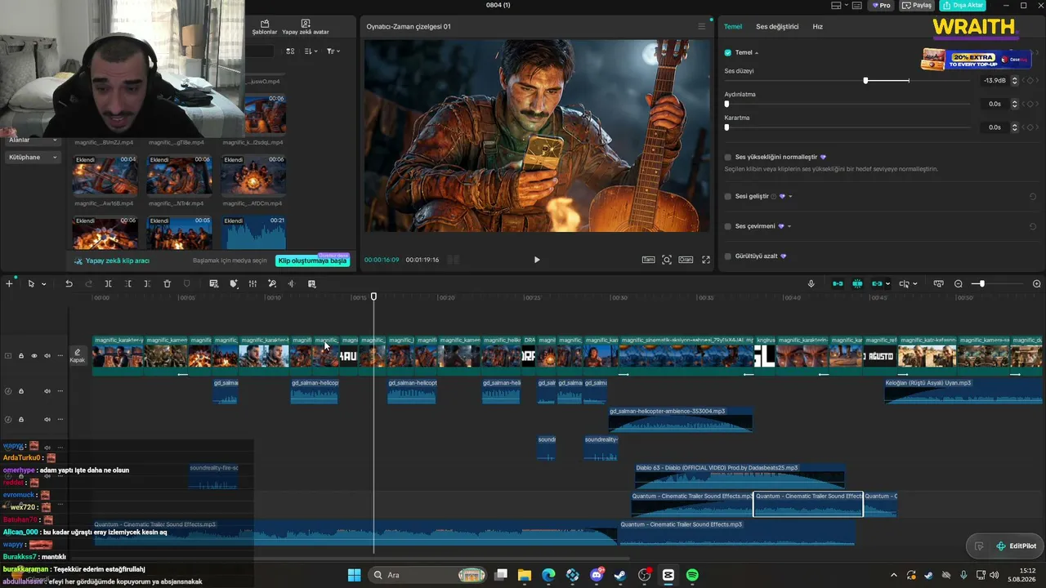Switch media view to grid layout
Viewport: 1046px width, 588px height.
click(x=290, y=51)
